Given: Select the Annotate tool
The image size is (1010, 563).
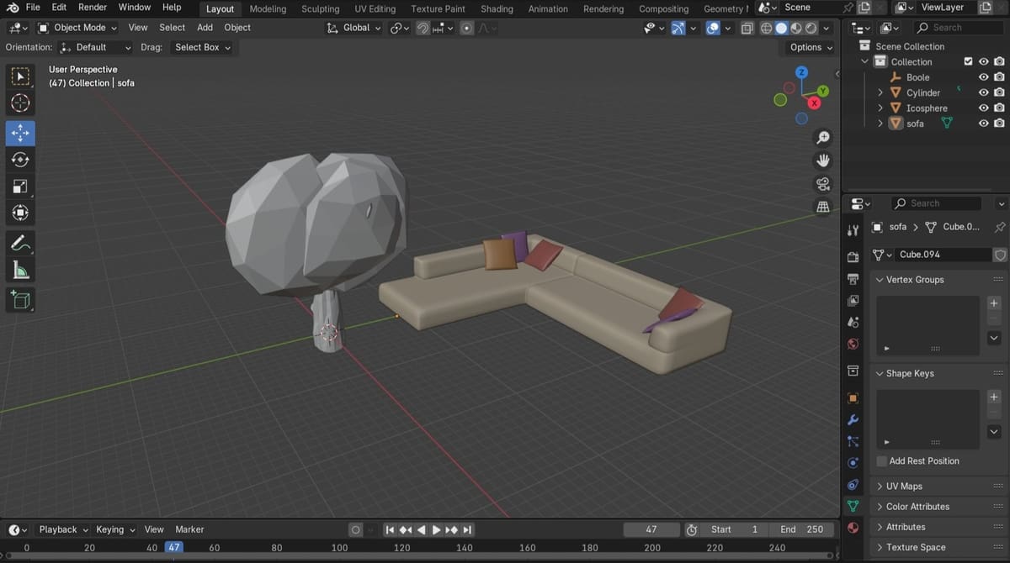Looking at the screenshot, I should click(20, 244).
